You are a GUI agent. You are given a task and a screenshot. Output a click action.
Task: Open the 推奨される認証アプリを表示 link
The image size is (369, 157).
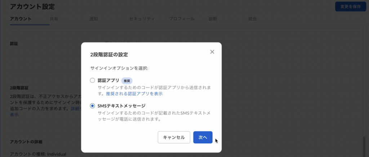[x=134, y=94]
